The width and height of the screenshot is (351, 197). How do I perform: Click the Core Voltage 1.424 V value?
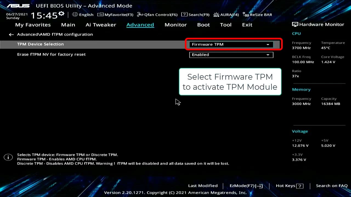click(x=328, y=62)
